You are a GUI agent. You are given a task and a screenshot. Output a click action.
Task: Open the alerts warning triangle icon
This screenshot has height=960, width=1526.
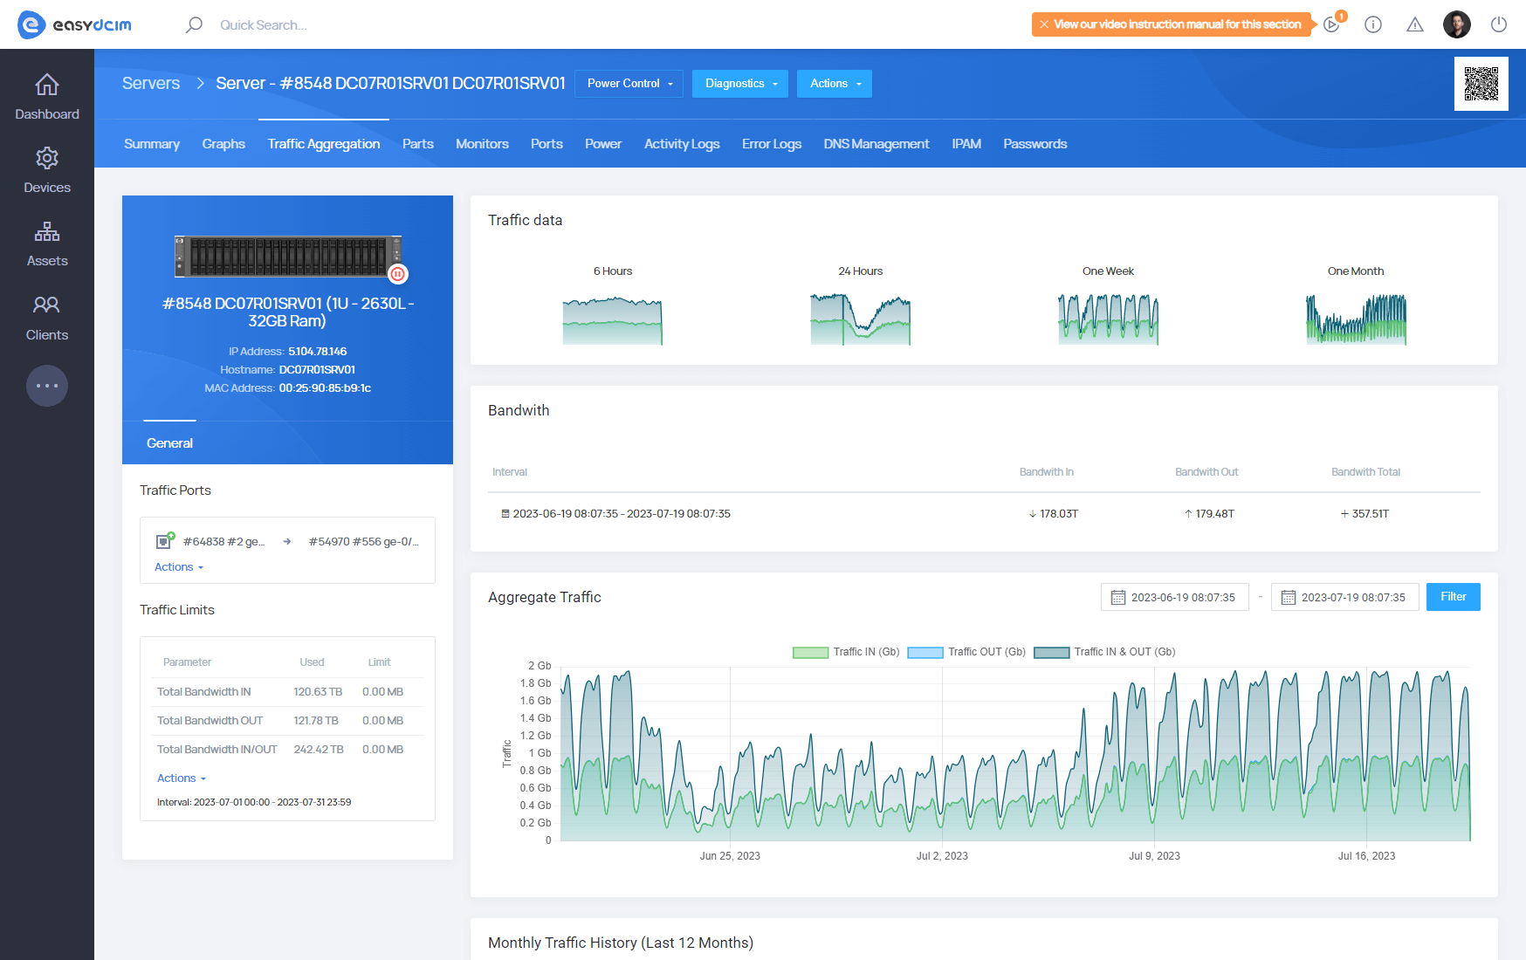(x=1415, y=24)
